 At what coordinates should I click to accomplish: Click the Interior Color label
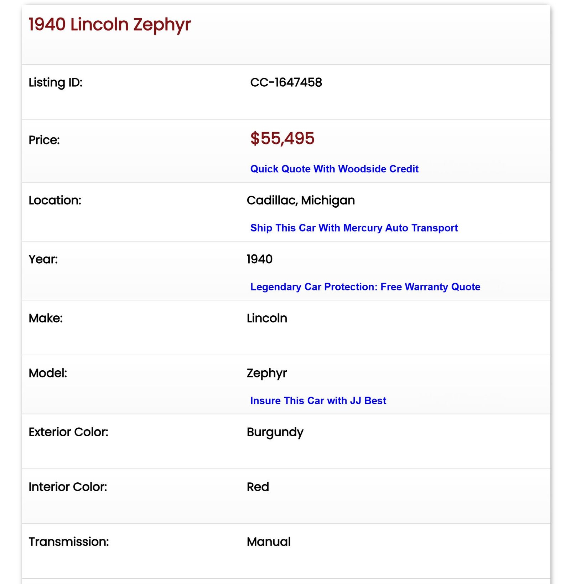[68, 487]
